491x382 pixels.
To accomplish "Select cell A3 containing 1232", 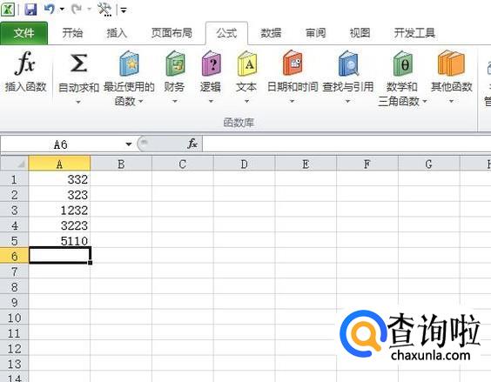I will [x=59, y=210].
